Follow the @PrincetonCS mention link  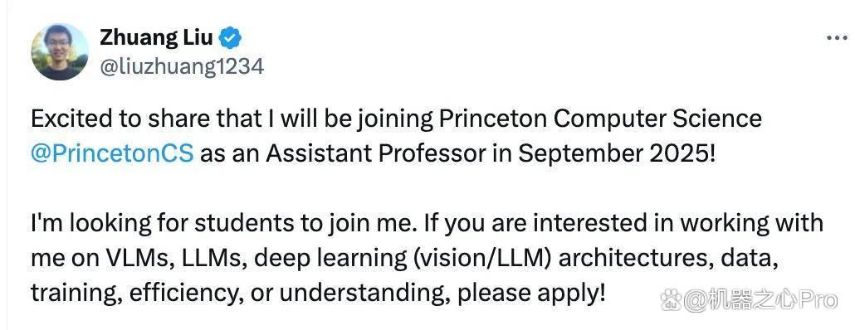click(x=112, y=154)
